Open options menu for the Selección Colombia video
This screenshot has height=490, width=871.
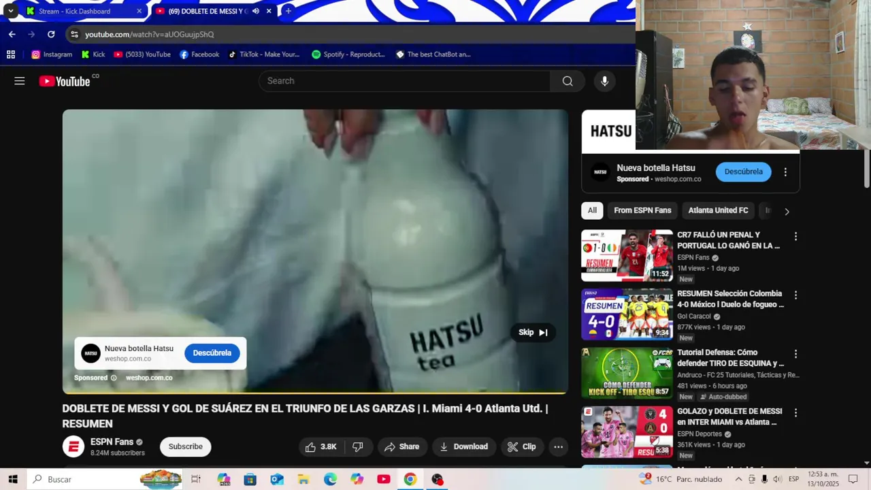click(795, 295)
